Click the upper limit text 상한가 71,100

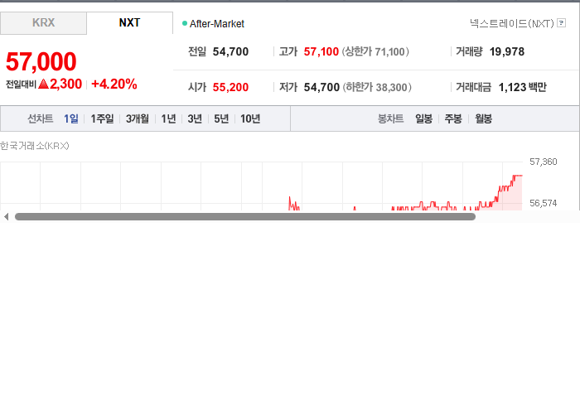[375, 51]
